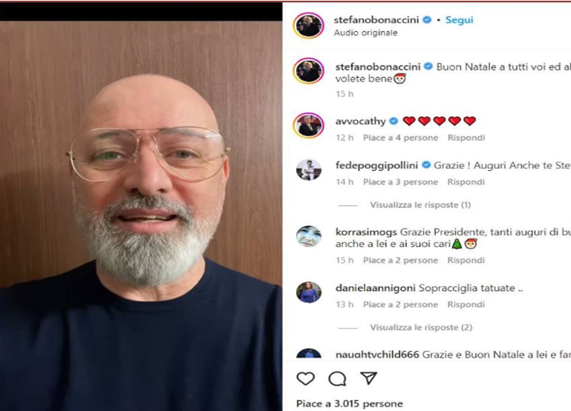This screenshot has width=571, height=411.
Task: Expand replies under fedepoggipollini's comment
Action: pos(421,205)
